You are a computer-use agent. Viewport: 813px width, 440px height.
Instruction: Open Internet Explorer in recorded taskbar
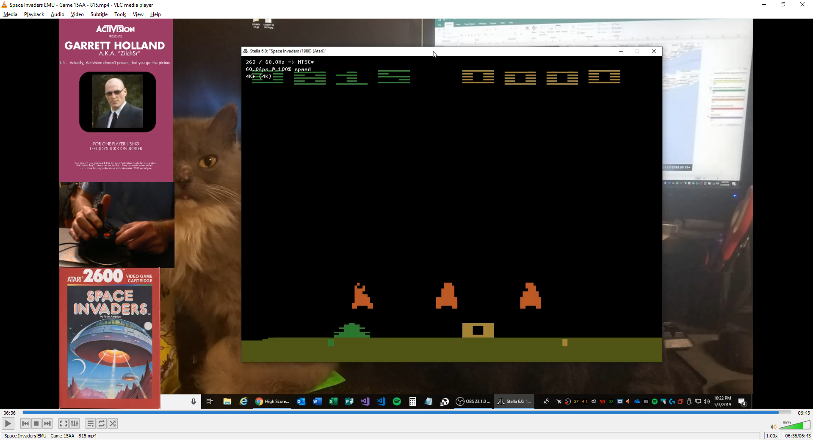[x=243, y=401]
